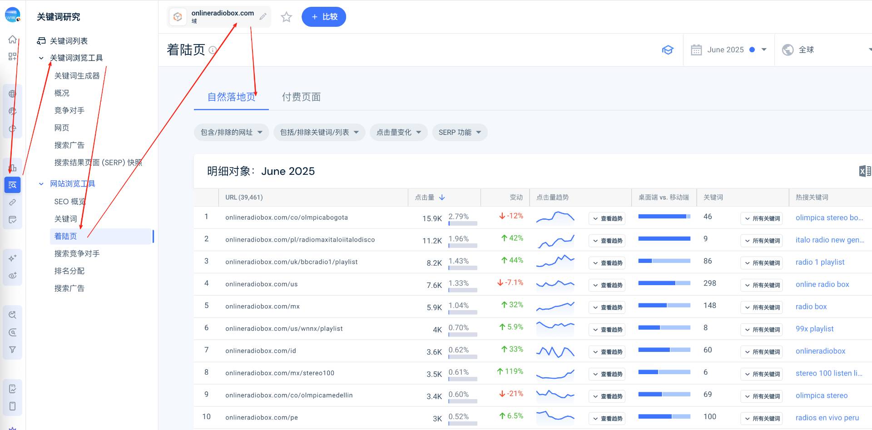Screen dimensions: 872x430
Task: Open the home icon in left rail
Action: [12, 40]
